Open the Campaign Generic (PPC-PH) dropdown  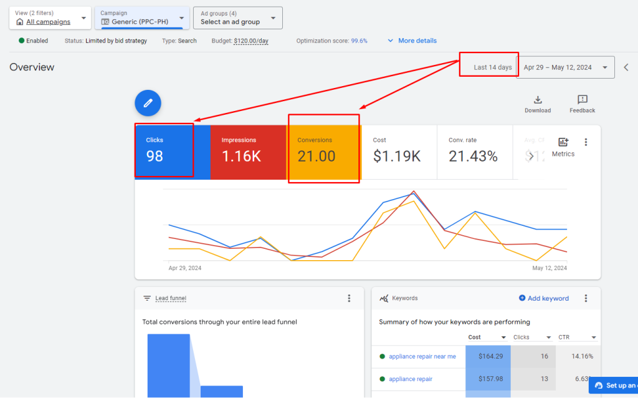[x=142, y=18]
